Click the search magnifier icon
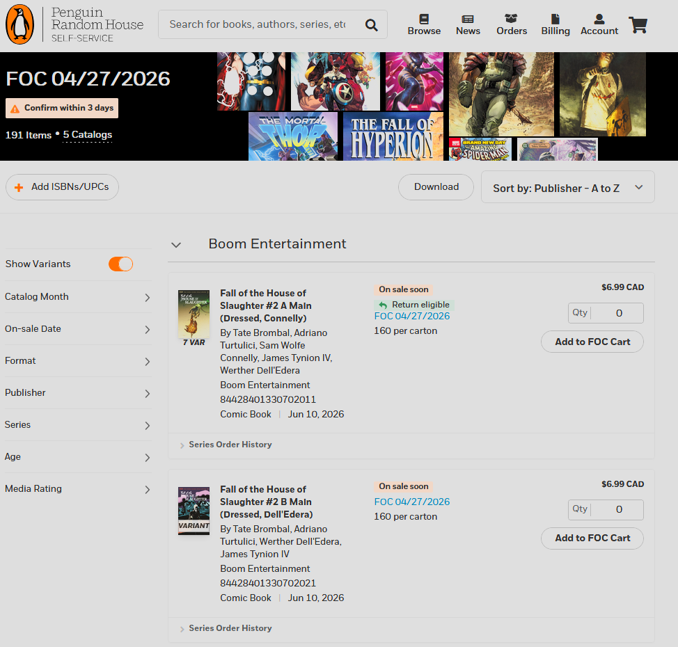 click(x=372, y=25)
